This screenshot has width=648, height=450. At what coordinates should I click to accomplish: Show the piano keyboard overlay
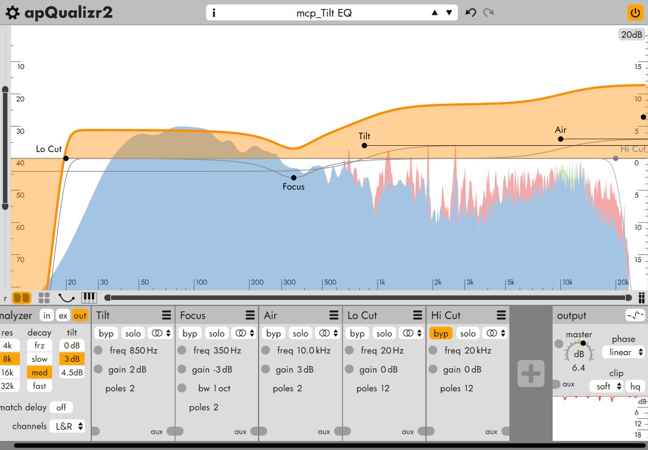(x=89, y=298)
